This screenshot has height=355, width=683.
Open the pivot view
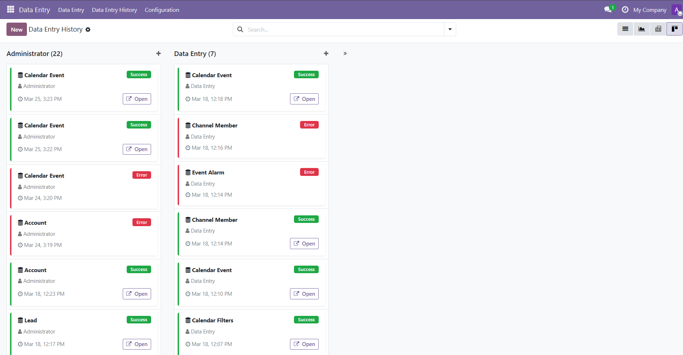pyautogui.click(x=658, y=29)
